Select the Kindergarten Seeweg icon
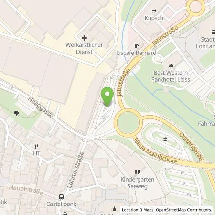Screen dimensions: 215x215 tap(137, 172)
